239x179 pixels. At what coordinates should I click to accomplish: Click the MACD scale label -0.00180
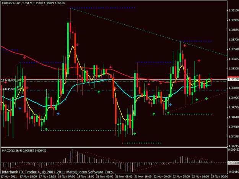[234, 172]
